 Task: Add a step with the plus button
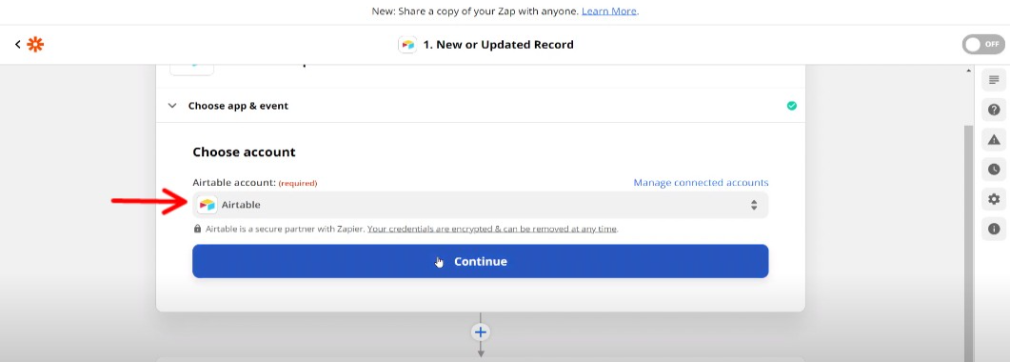pyautogui.click(x=481, y=332)
